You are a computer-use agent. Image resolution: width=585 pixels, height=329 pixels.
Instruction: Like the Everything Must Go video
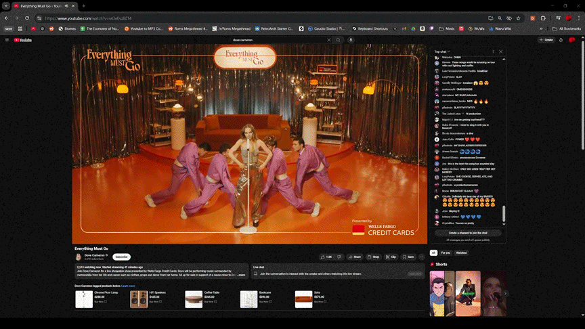pyautogui.click(x=326, y=257)
